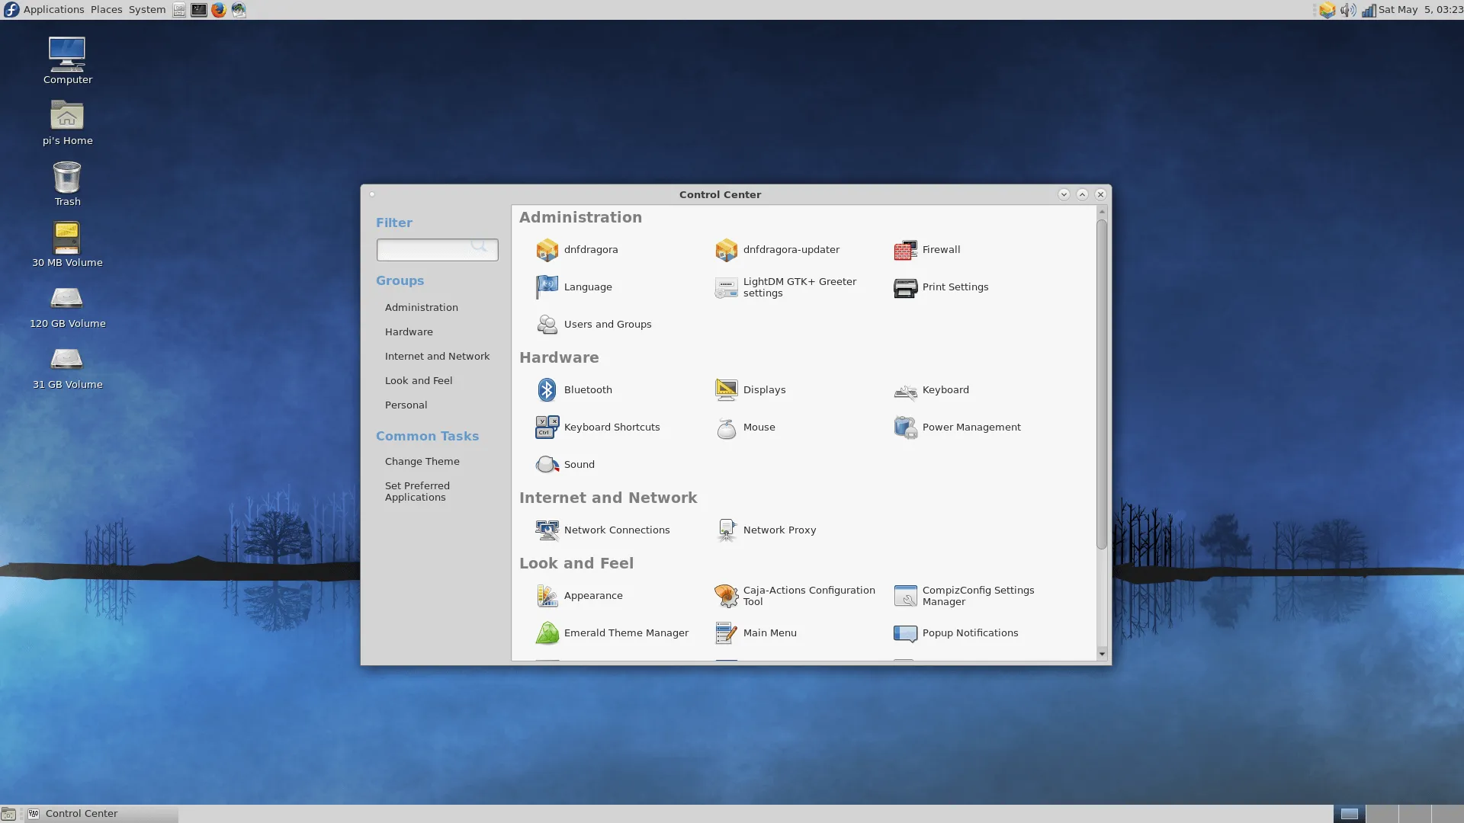Click the scrollbar down arrow

(x=1101, y=654)
